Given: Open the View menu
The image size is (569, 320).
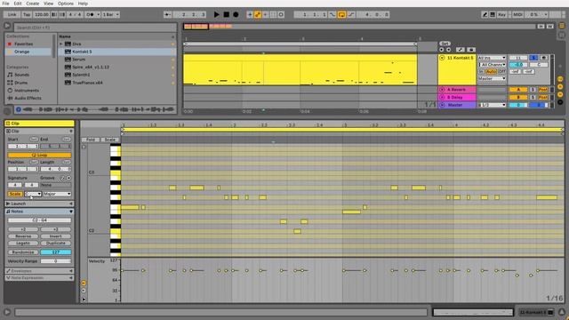Looking at the screenshot, I should point(48,4).
